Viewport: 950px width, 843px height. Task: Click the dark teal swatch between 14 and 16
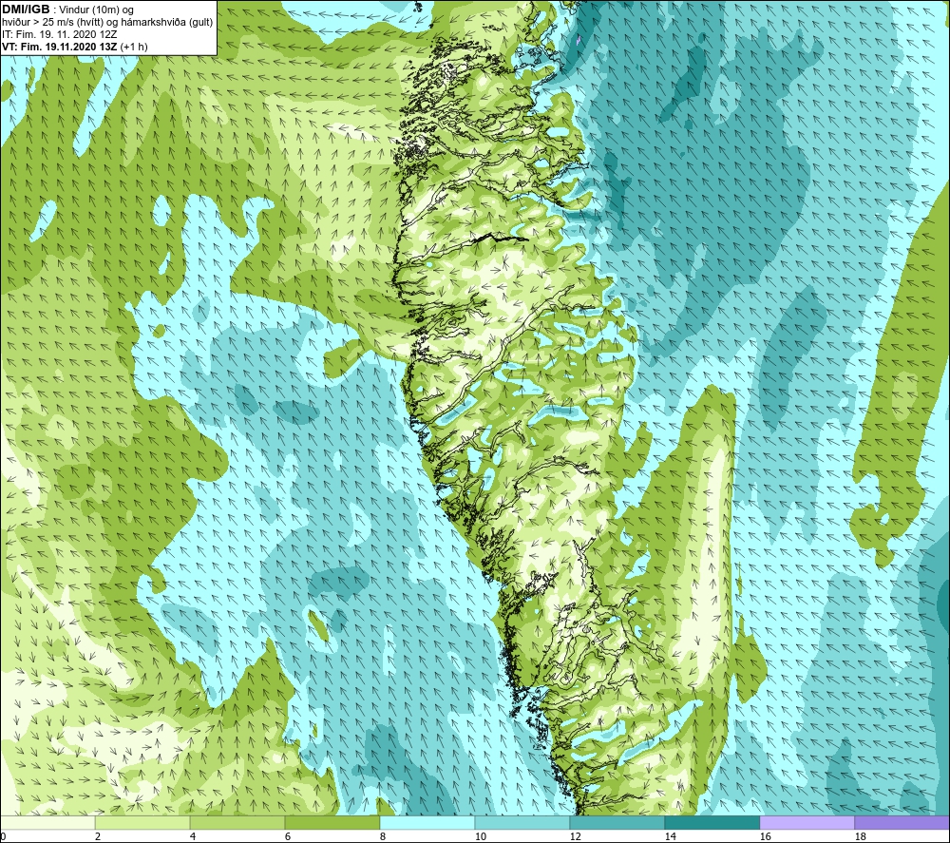coord(712,822)
